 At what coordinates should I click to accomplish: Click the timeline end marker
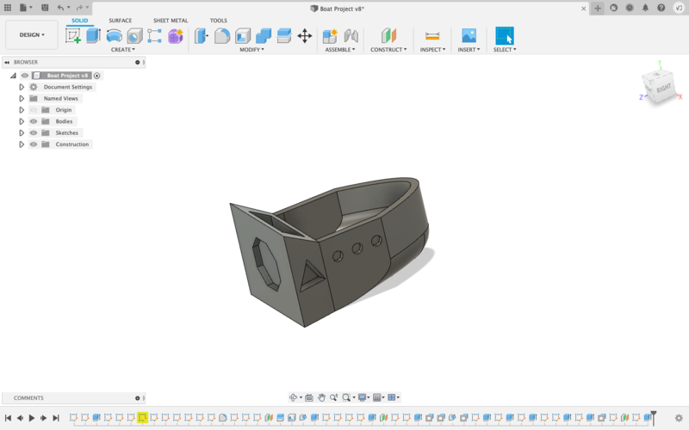[x=654, y=416]
